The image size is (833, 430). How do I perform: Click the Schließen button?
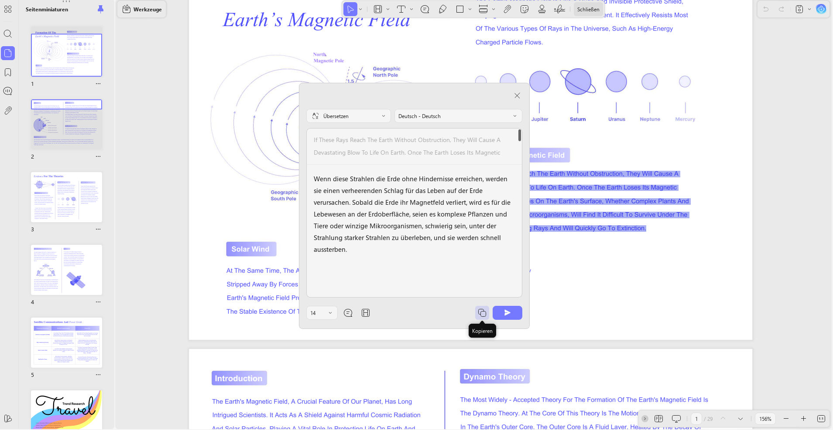click(x=588, y=9)
